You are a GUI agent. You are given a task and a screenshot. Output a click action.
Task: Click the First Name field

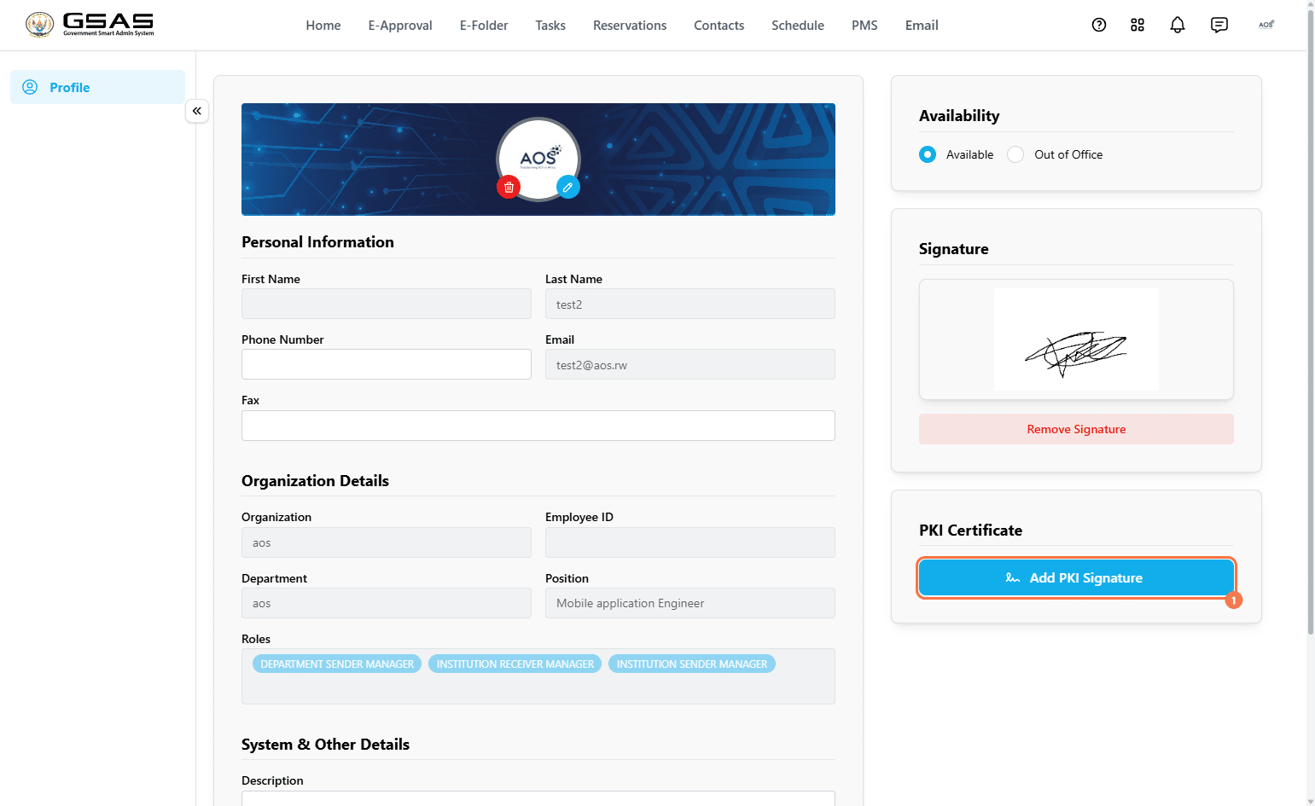tap(387, 304)
